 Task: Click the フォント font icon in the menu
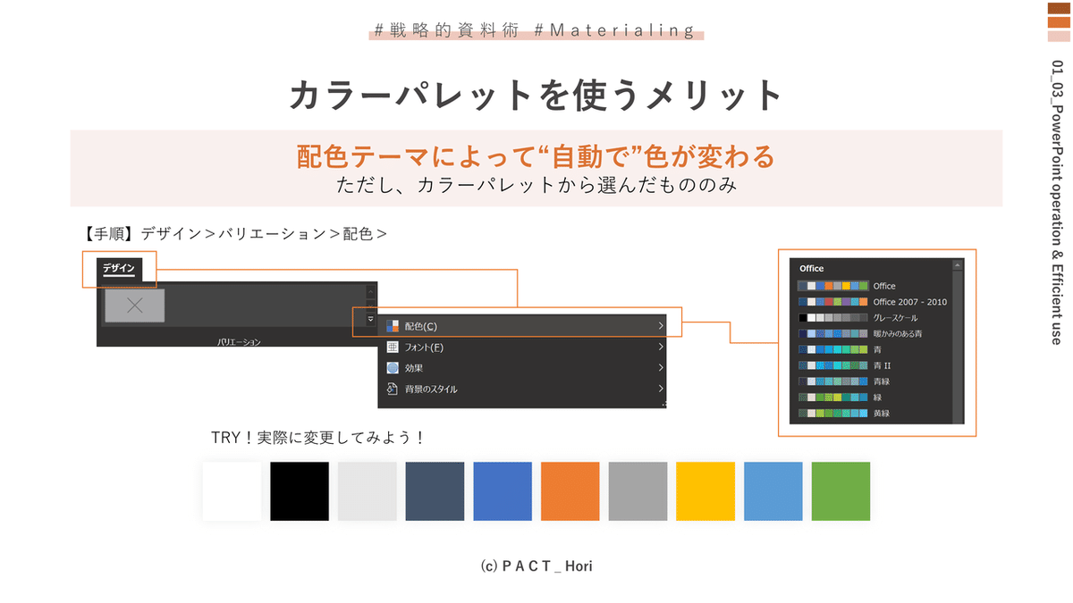point(392,347)
